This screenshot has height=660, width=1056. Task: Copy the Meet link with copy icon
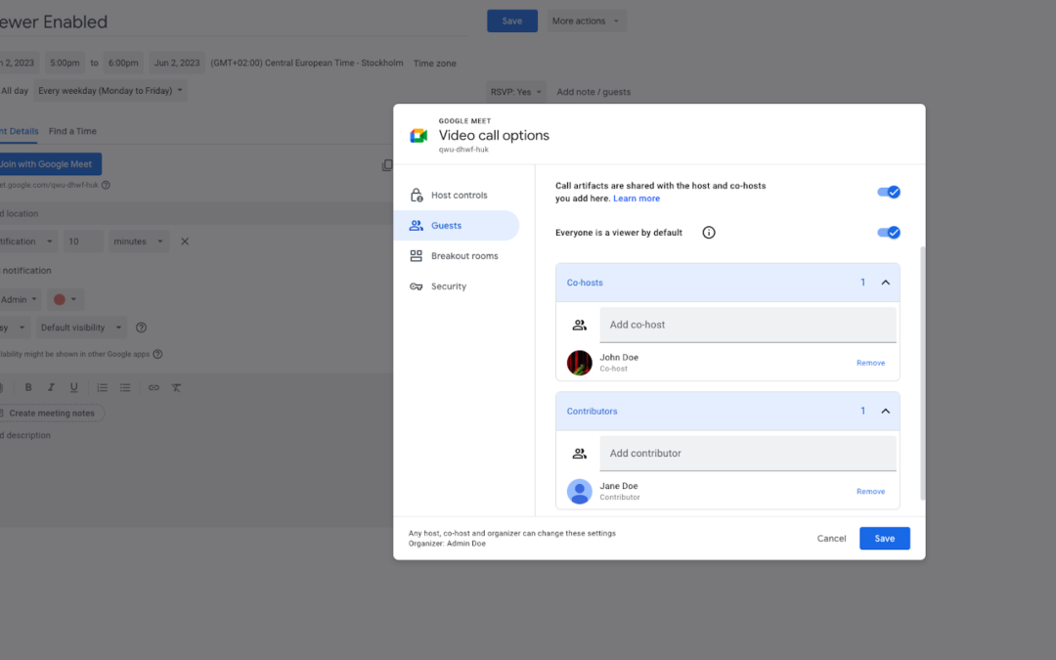pos(386,165)
